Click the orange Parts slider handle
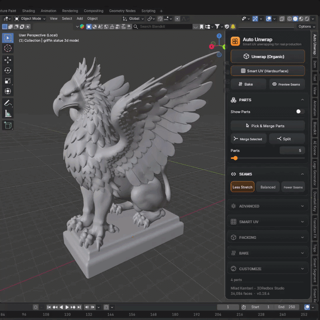 coord(235,158)
